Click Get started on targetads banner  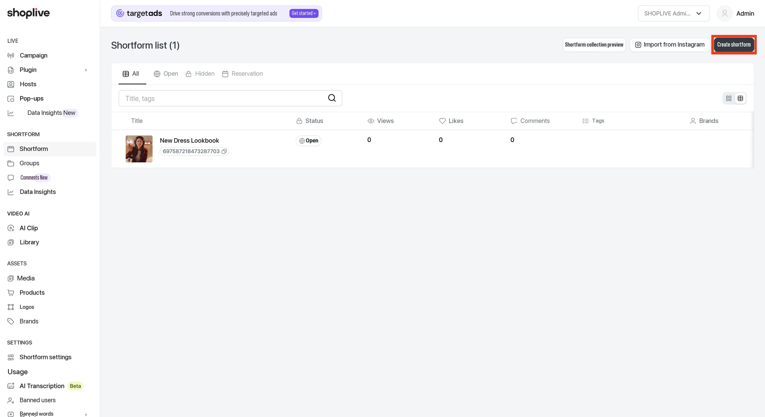[x=304, y=13]
